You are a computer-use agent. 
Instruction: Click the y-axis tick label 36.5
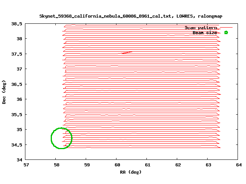(17, 84)
